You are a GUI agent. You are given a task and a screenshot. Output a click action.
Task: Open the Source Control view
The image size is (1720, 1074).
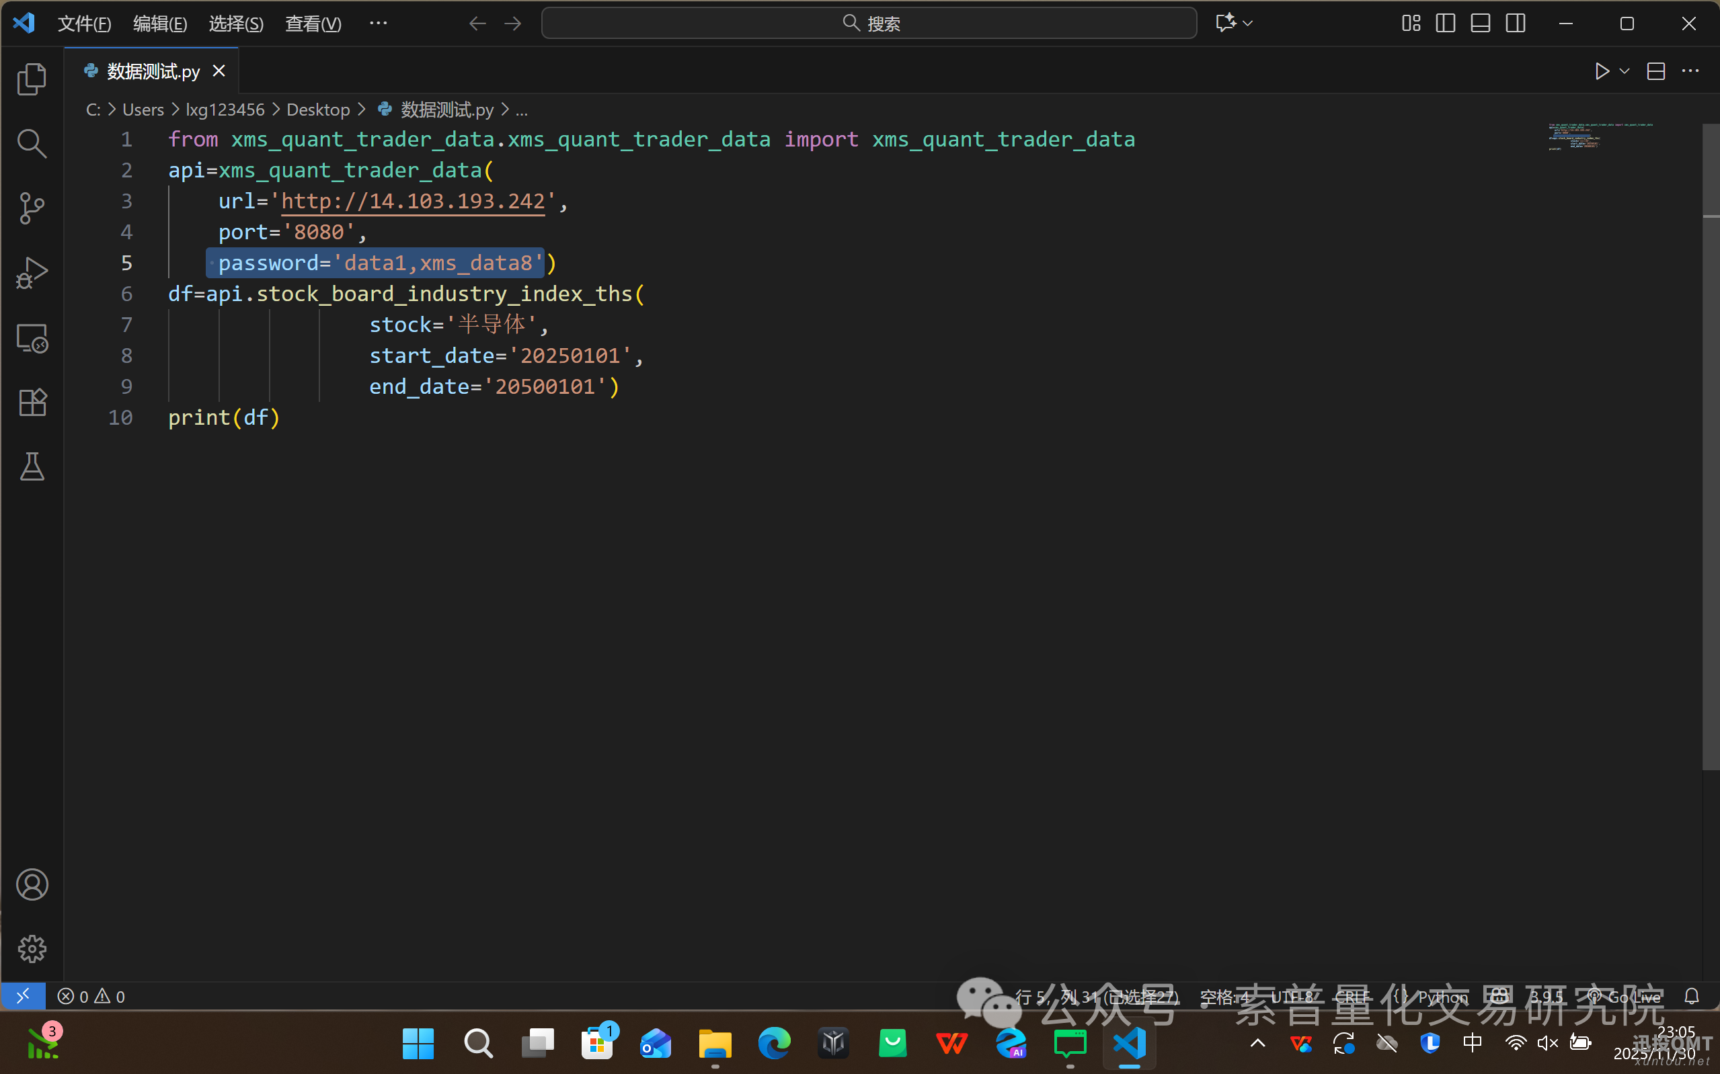32,208
